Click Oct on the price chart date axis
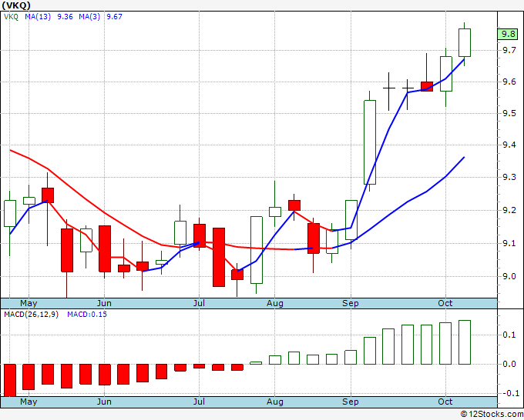524x420 pixels. [445, 304]
